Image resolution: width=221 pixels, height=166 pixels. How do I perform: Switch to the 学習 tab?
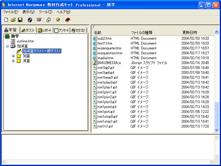(x=11, y=30)
